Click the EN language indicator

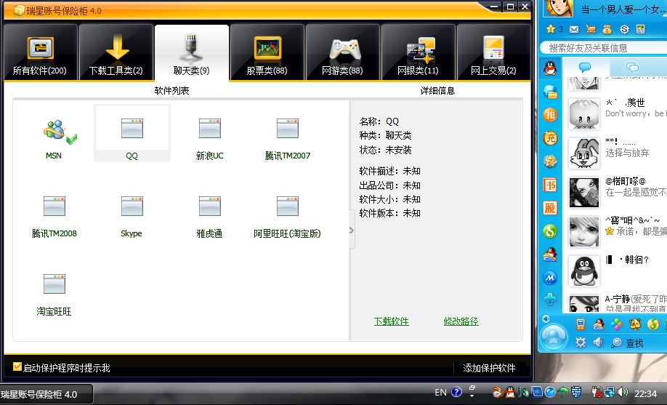pos(440,392)
